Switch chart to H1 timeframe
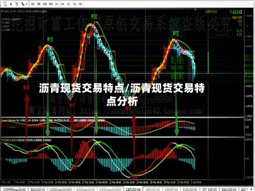Screen dimensions: 255x191 (57, 4)
